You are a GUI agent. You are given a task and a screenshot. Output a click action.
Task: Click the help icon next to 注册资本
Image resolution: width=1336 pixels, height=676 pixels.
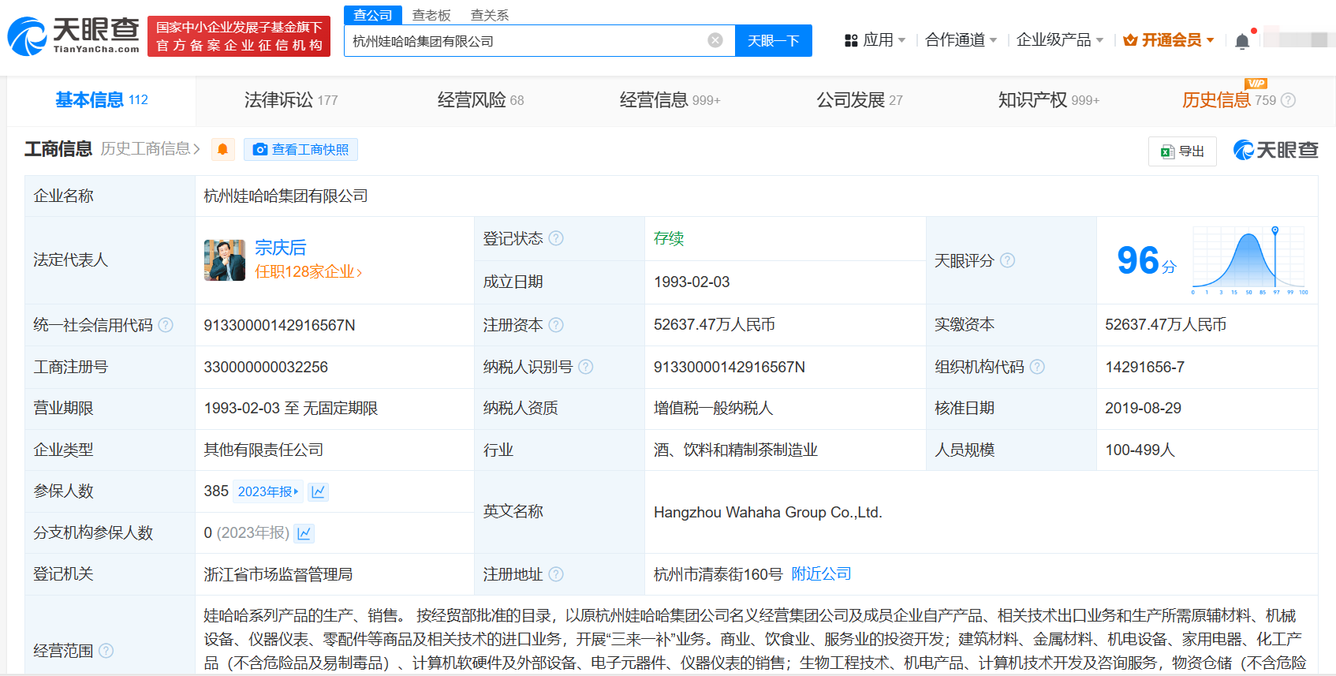(556, 325)
